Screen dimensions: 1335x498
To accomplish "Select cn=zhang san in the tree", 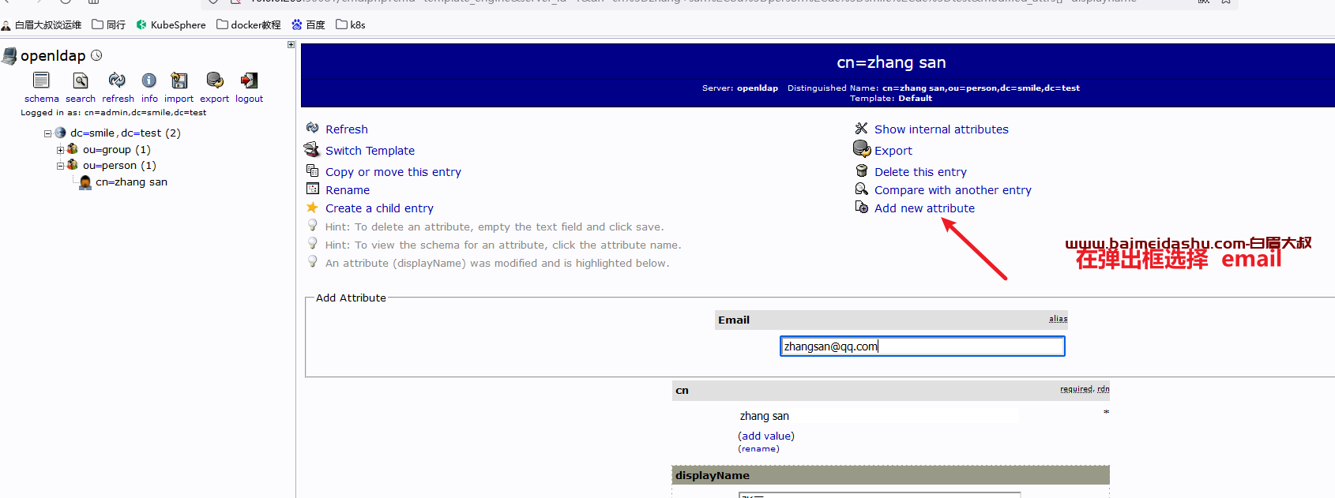I will click(131, 182).
